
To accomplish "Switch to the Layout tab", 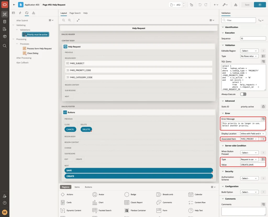I will [x=64, y=13].
